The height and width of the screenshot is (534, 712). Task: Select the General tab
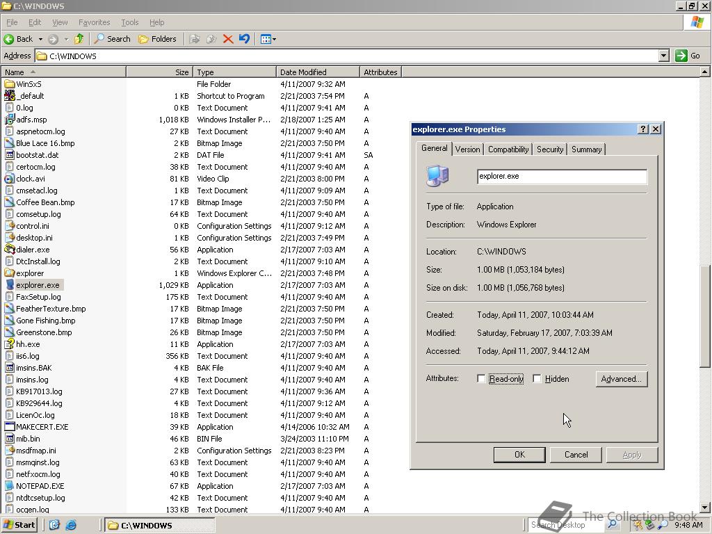click(x=434, y=148)
